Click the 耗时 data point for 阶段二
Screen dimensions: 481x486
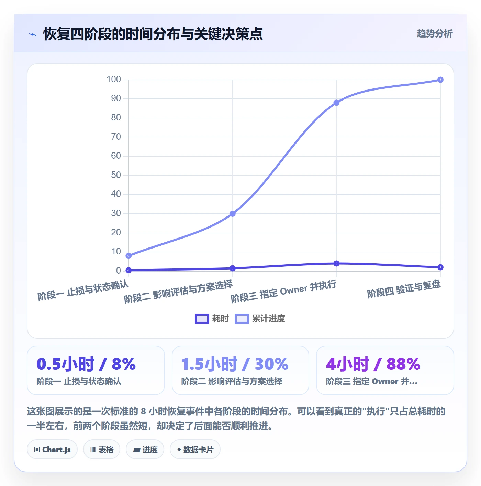233,268
